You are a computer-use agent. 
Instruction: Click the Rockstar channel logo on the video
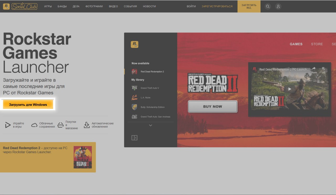point(255,69)
